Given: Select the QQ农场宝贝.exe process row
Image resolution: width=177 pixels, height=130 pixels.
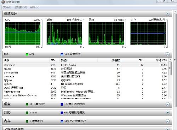Looking at the screenshot, I should point(85,88).
